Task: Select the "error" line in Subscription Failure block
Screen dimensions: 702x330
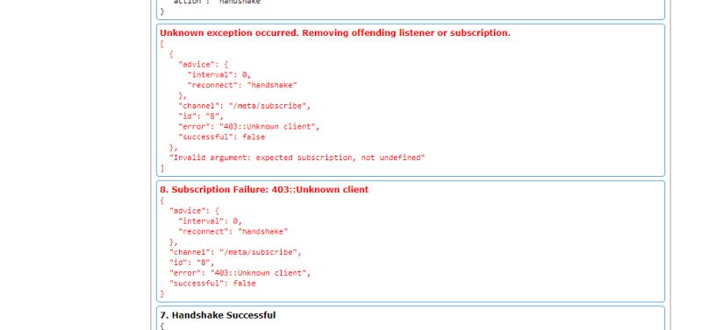Action: click(x=240, y=273)
